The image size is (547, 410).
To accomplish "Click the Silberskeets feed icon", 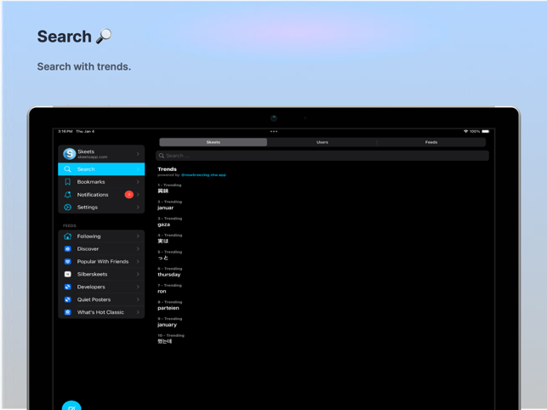I will (68, 274).
